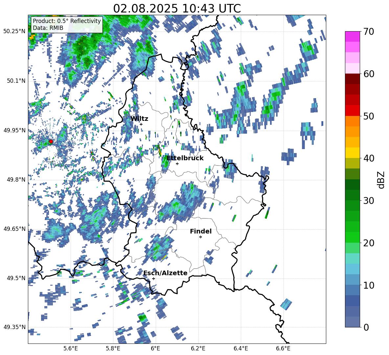Click the Esch/Alzette city label
Viewport: 389px width, 355px height.
click(x=165, y=273)
